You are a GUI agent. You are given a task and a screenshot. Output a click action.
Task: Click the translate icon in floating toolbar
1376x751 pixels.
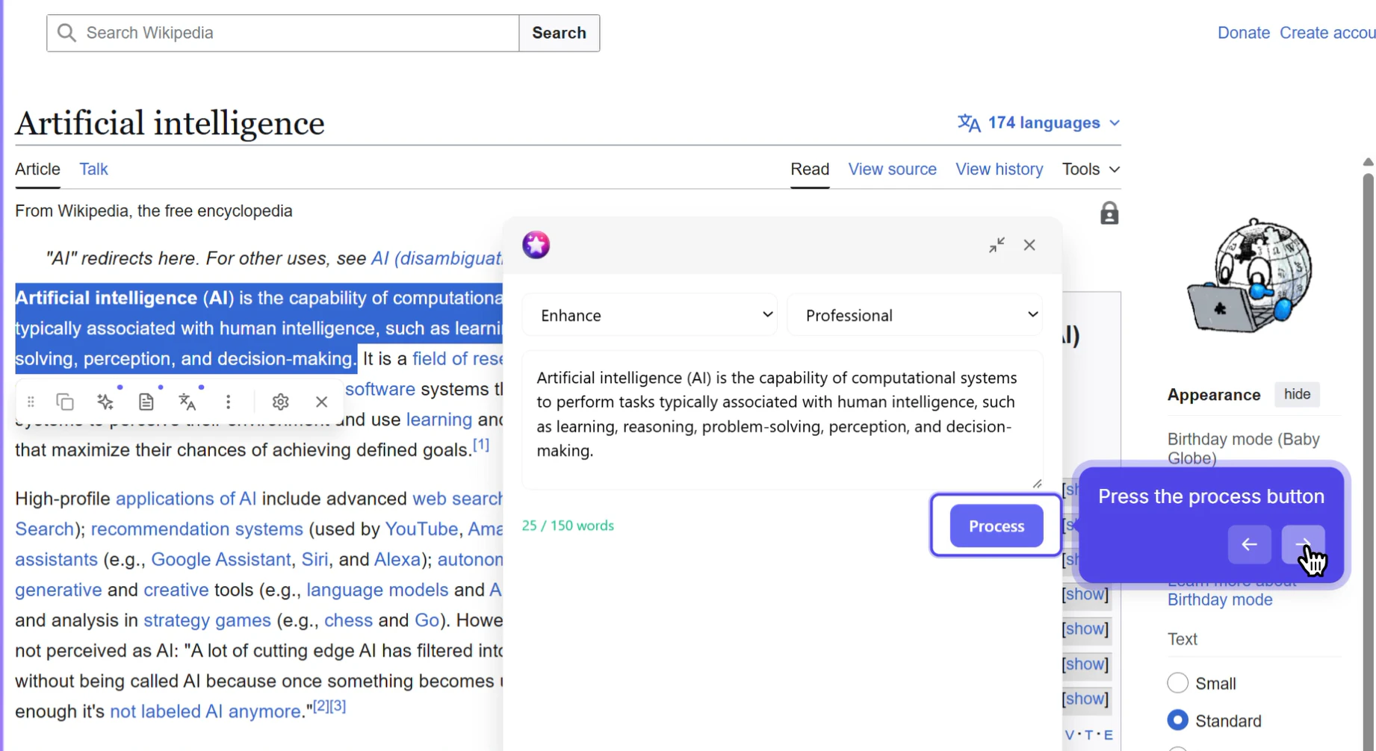tap(188, 402)
